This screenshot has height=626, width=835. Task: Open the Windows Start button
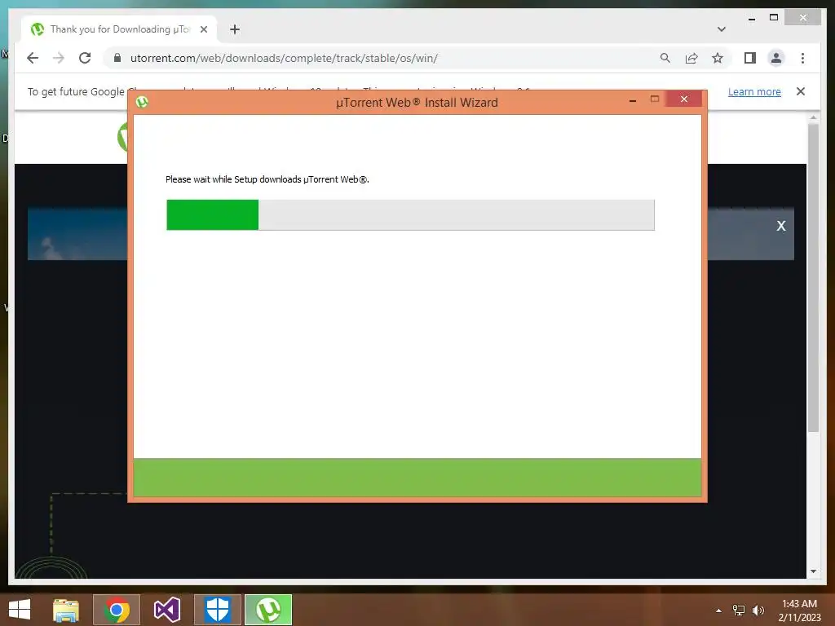pos(20,610)
